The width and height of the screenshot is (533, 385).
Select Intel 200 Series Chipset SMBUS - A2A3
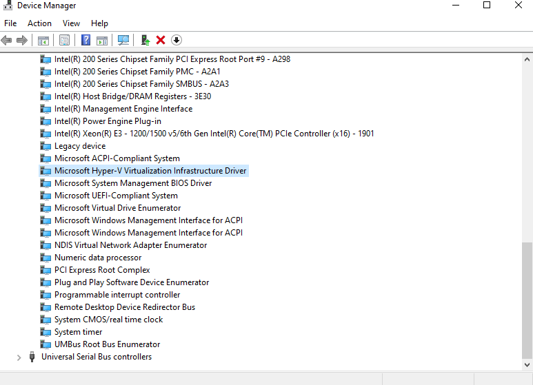click(141, 84)
